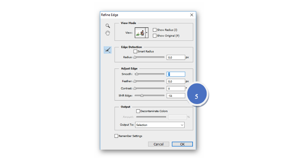
Task: Enable the Show Radius (J) checkbox
Action: pyautogui.click(x=155, y=30)
